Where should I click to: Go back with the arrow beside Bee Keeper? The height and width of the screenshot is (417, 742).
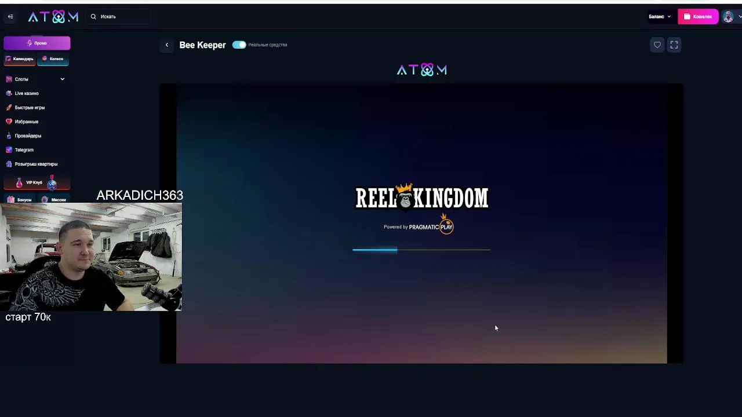pyautogui.click(x=167, y=45)
